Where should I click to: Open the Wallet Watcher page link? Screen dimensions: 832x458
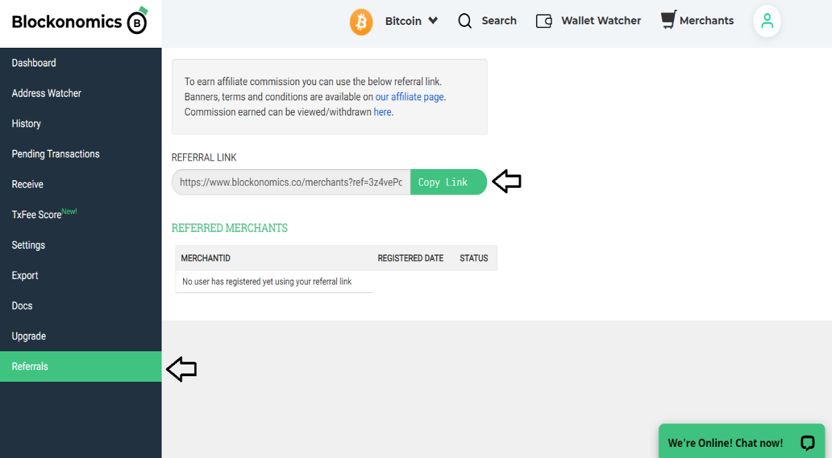(x=601, y=21)
